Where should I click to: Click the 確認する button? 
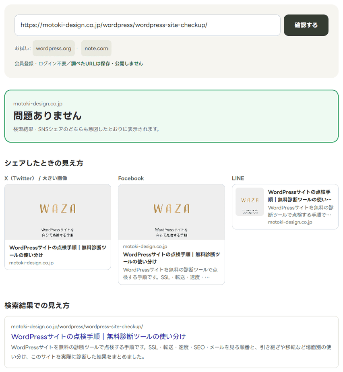(306, 25)
